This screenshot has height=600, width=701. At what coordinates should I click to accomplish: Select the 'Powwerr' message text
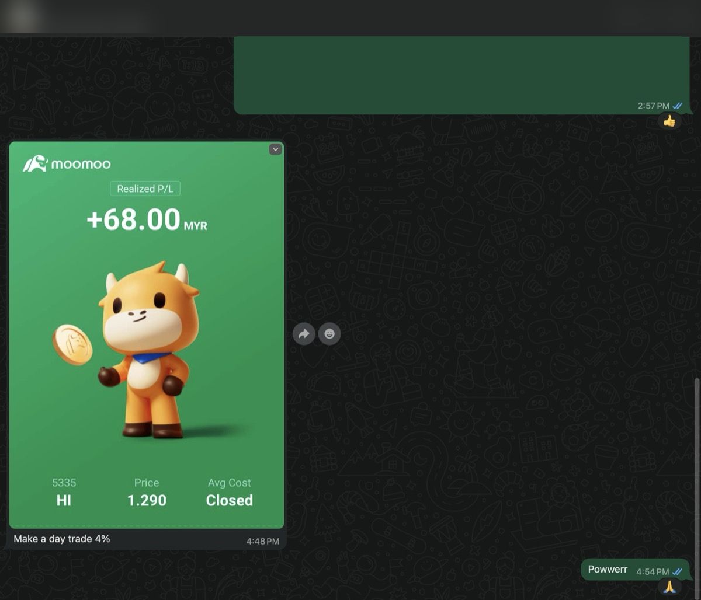[x=608, y=569]
